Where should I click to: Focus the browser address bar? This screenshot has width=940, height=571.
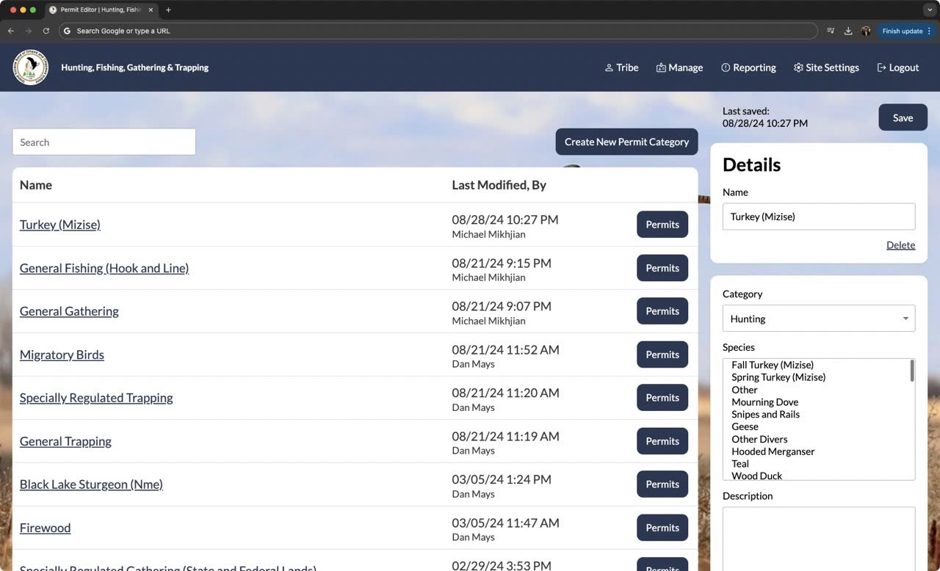coord(438,31)
